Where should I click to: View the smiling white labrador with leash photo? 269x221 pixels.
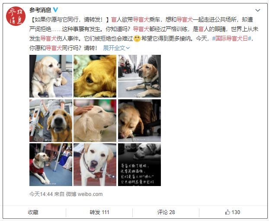point(95,165)
